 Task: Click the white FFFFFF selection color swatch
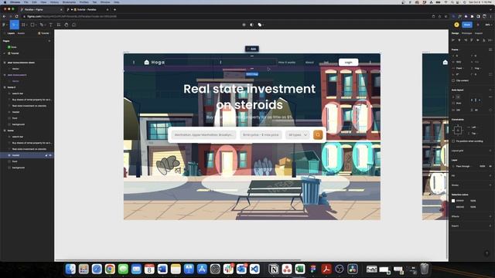453,201
